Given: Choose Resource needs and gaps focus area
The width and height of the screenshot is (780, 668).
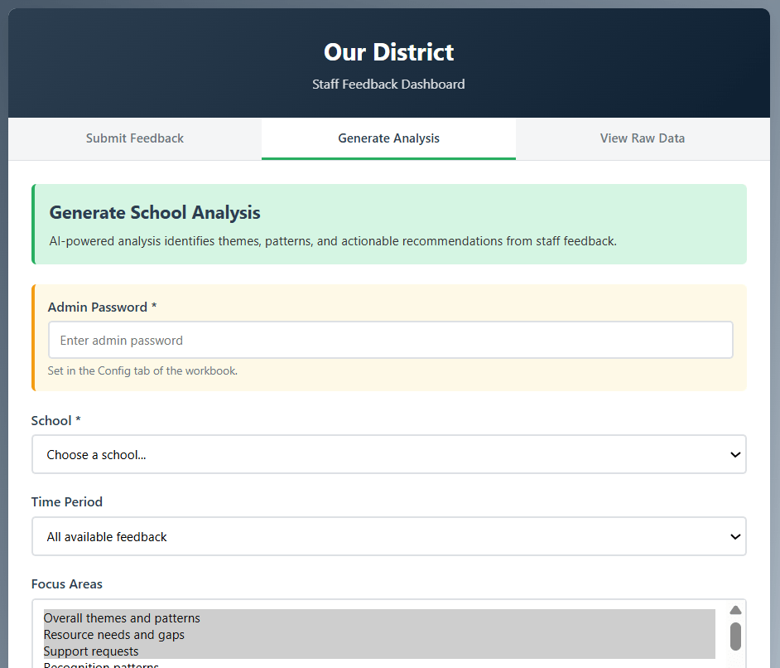Looking at the screenshot, I should coord(114,635).
